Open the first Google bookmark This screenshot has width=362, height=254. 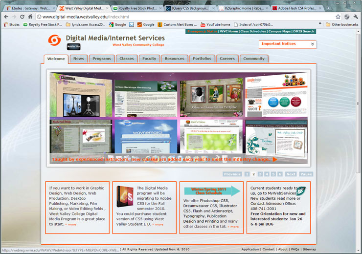point(117,24)
